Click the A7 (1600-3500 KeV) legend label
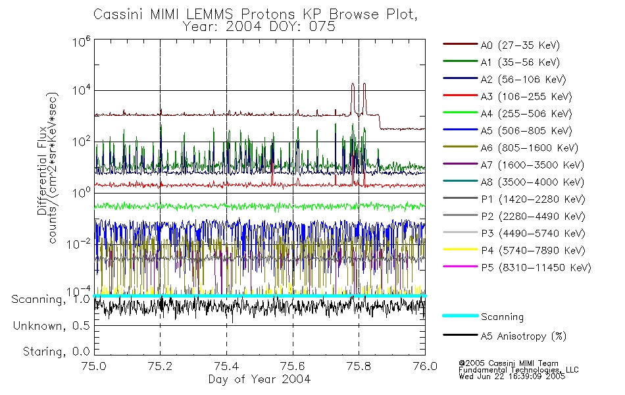625x395 pixels. 532,165
